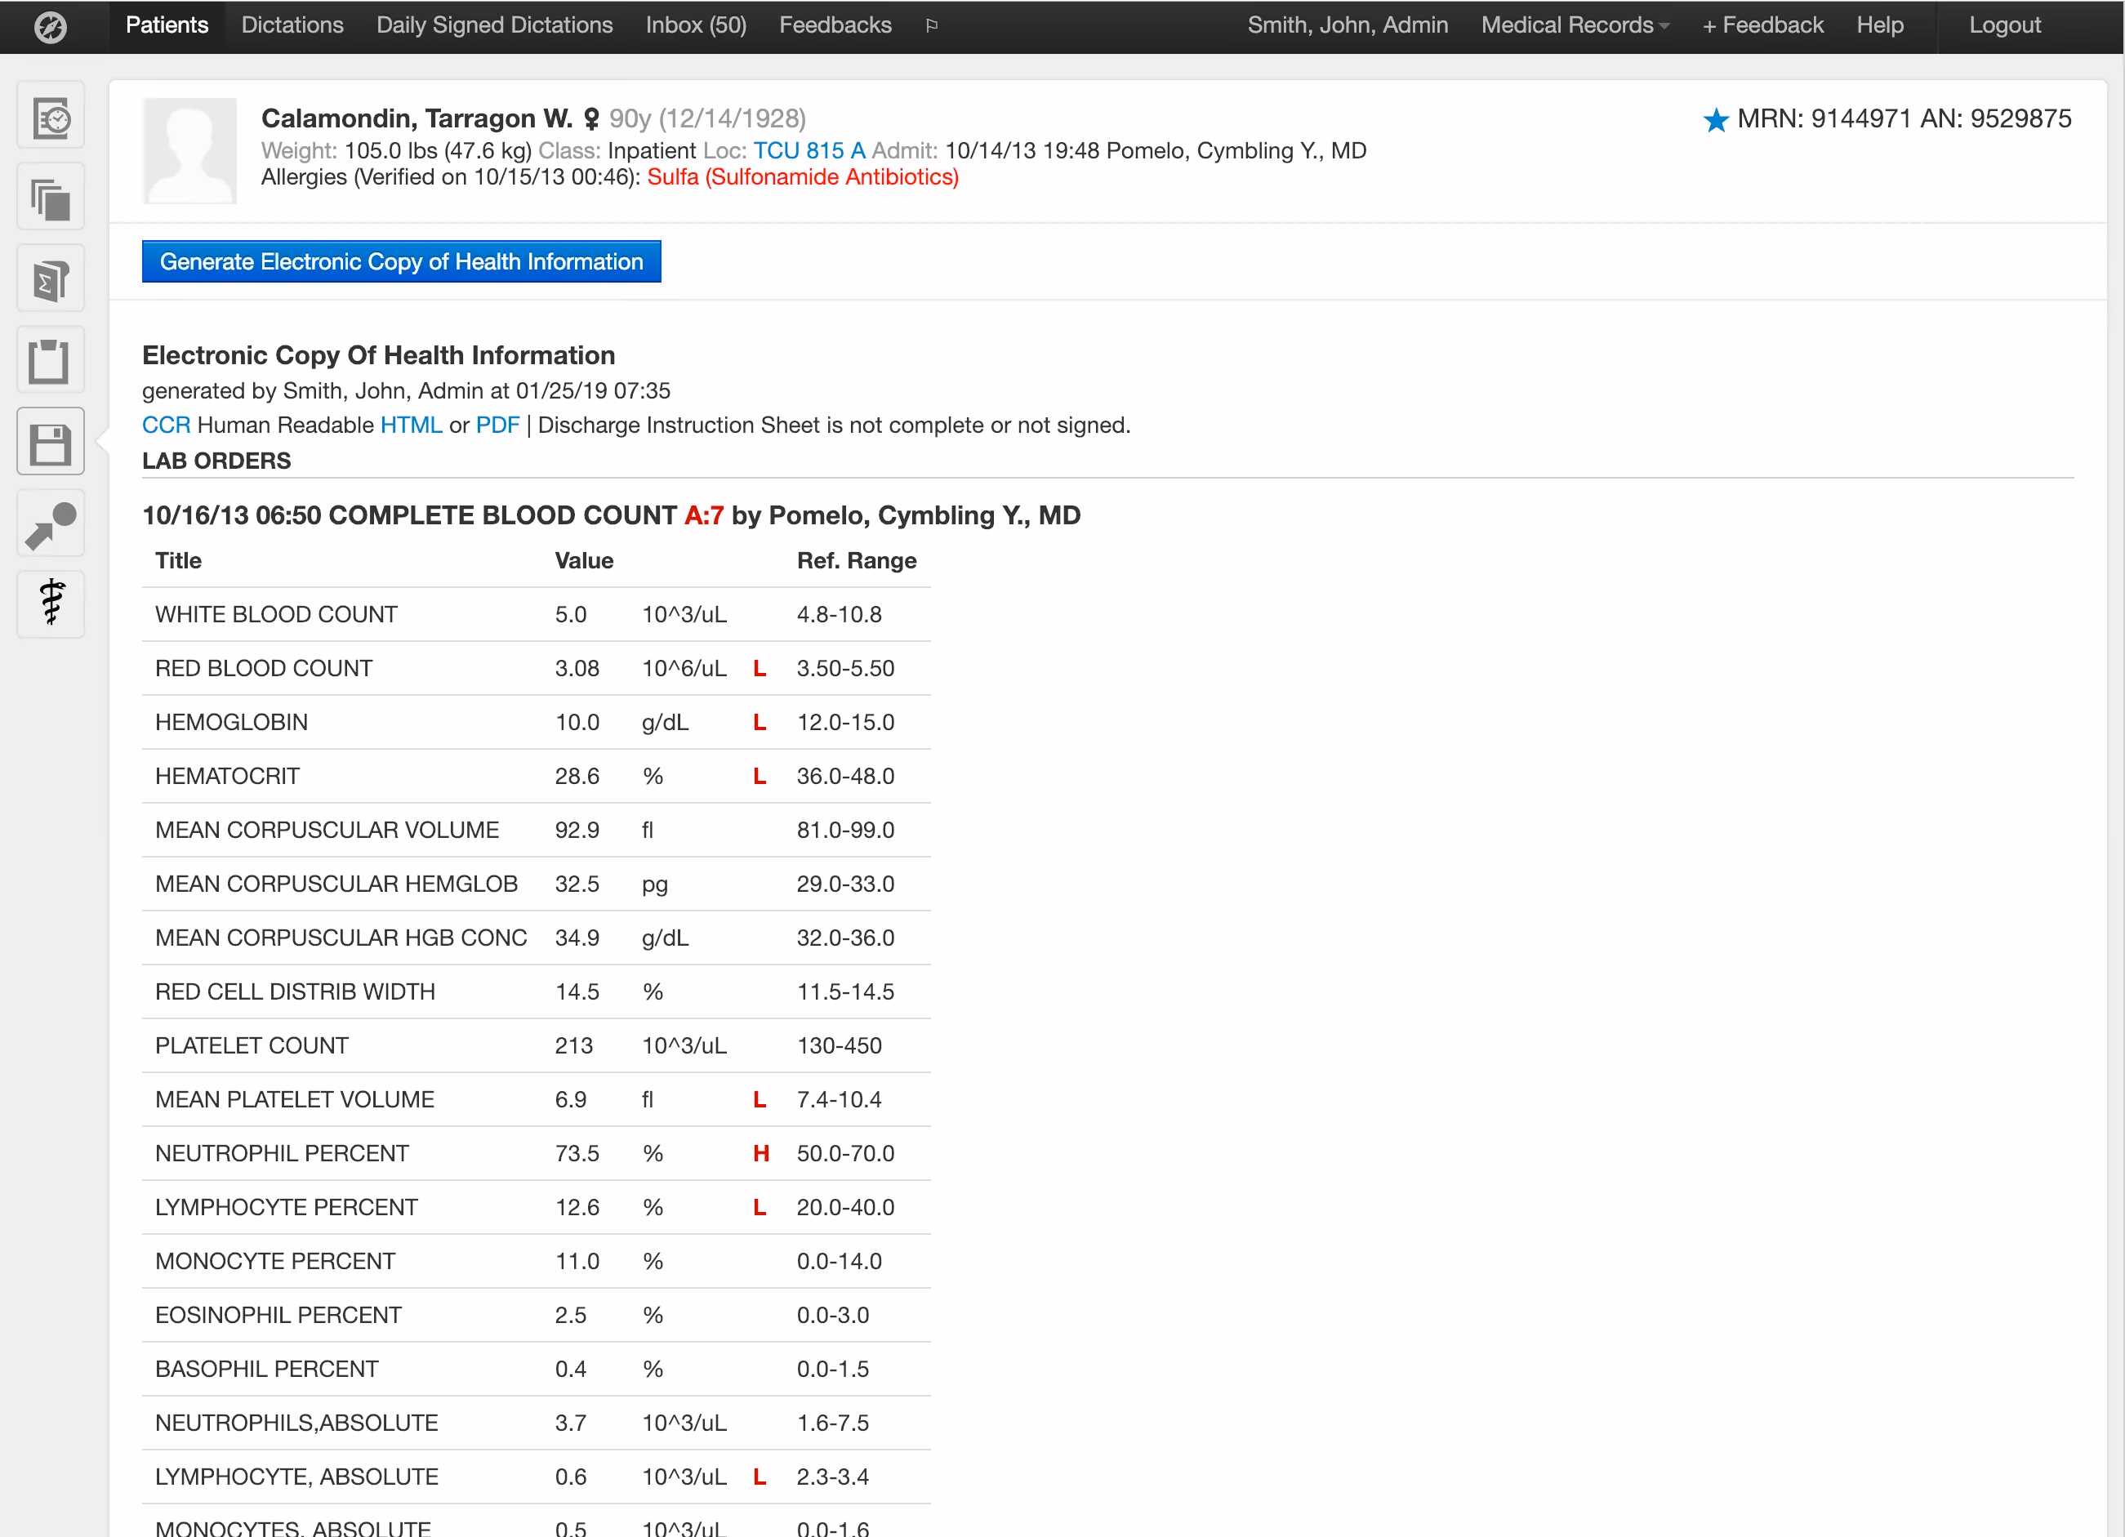This screenshot has height=1537, width=2125.
Task: Click the patient photo placeholder thumbnail
Action: pyautogui.click(x=190, y=151)
